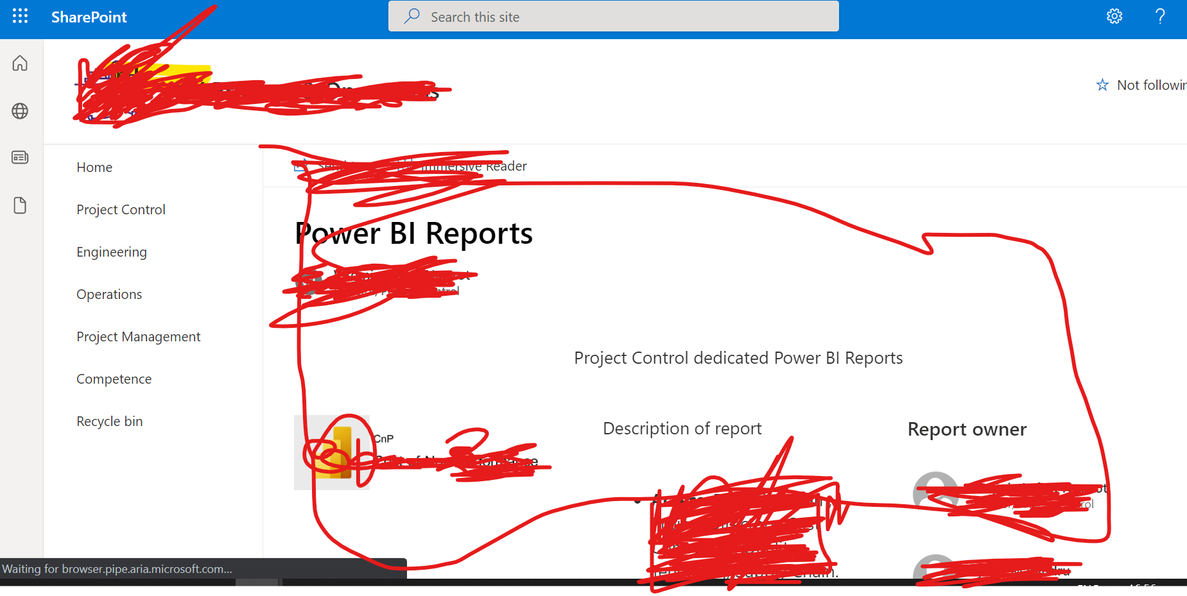Open My files page icon in left rail
Screen dimensions: 1187x596
(20, 205)
